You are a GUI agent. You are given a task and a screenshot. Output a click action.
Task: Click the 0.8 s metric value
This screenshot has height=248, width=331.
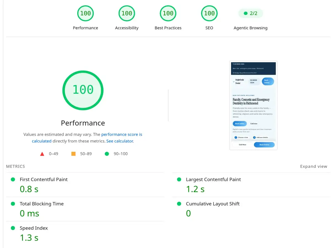click(x=29, y=189)
